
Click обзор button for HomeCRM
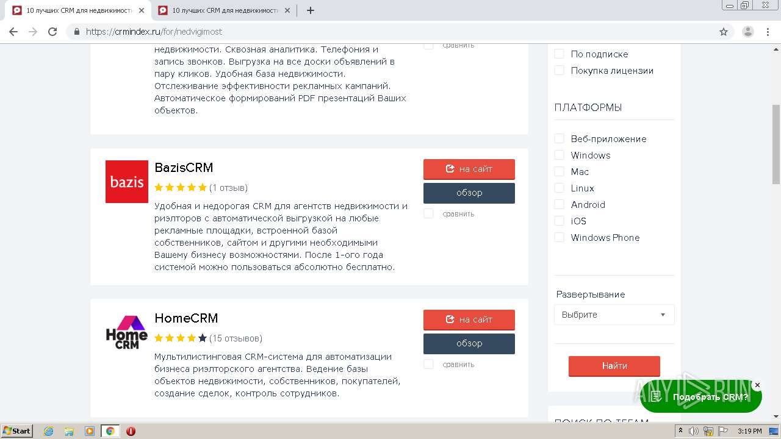[469, 343]
